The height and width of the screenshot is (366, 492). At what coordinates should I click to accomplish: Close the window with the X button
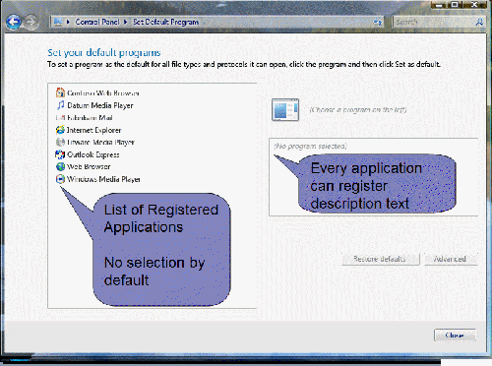tap(474, 5)
